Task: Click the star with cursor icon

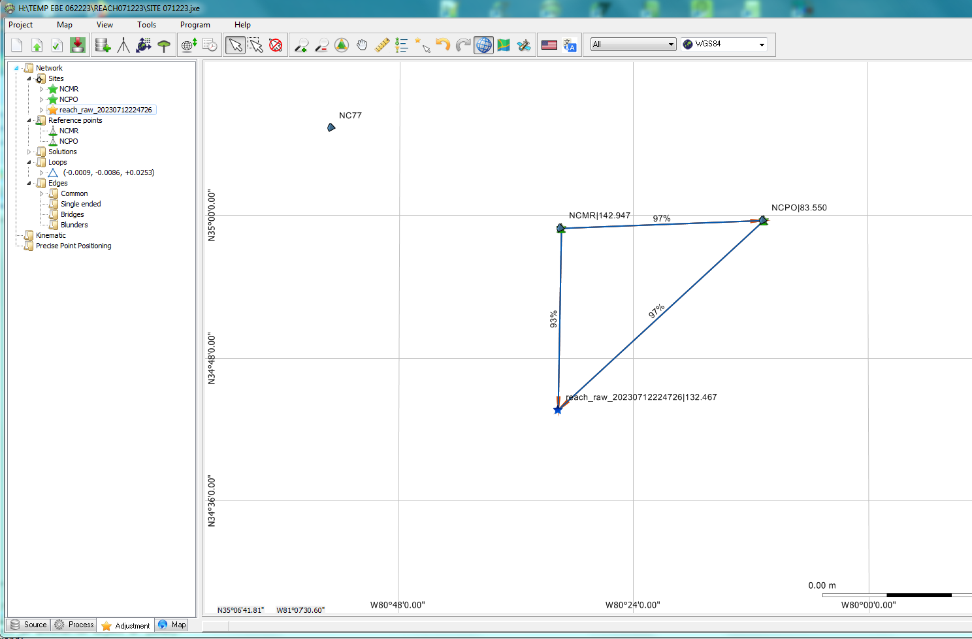Action: click(423, 45)
